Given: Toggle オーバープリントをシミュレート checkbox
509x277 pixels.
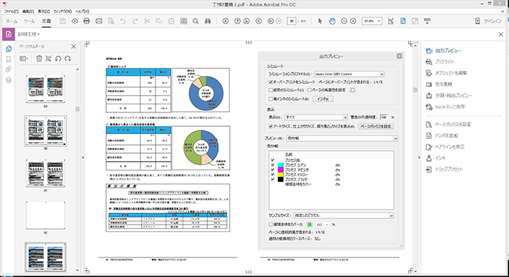Looking at the screenshot, I should (270, 82).
